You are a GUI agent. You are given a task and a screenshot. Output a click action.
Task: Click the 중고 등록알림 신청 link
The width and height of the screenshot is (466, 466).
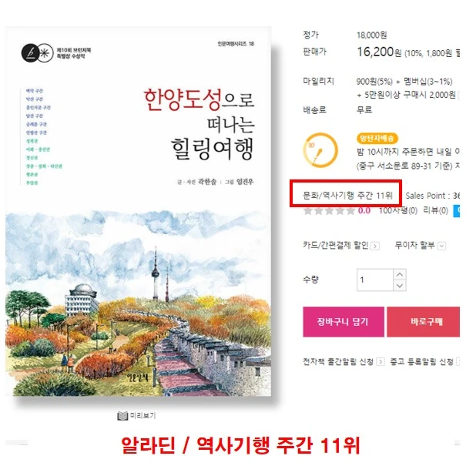click(x=421, y=361)
